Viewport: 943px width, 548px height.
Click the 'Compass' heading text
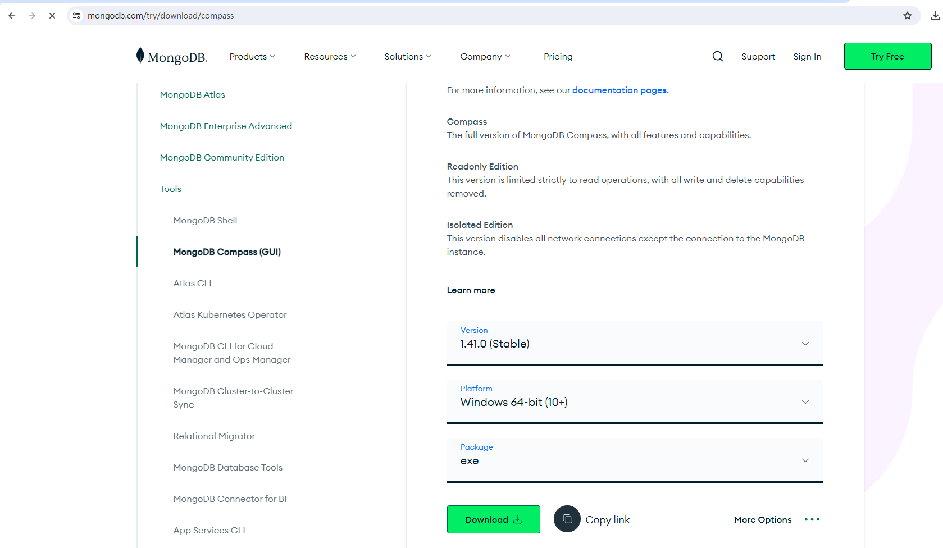coord(467,121)
